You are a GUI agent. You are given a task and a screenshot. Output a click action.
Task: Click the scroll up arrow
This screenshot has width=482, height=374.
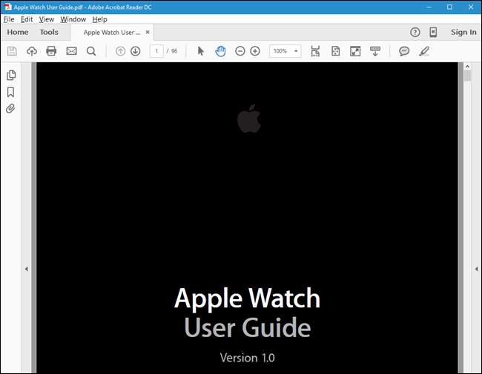467,67
